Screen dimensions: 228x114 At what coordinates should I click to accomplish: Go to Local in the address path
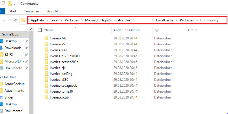[x=54, y=20]
